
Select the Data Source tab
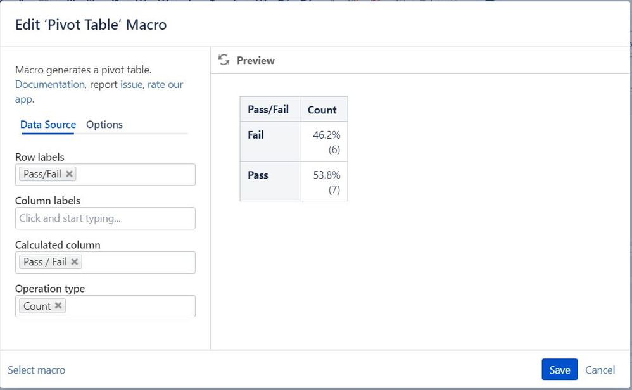coord(48,124)
